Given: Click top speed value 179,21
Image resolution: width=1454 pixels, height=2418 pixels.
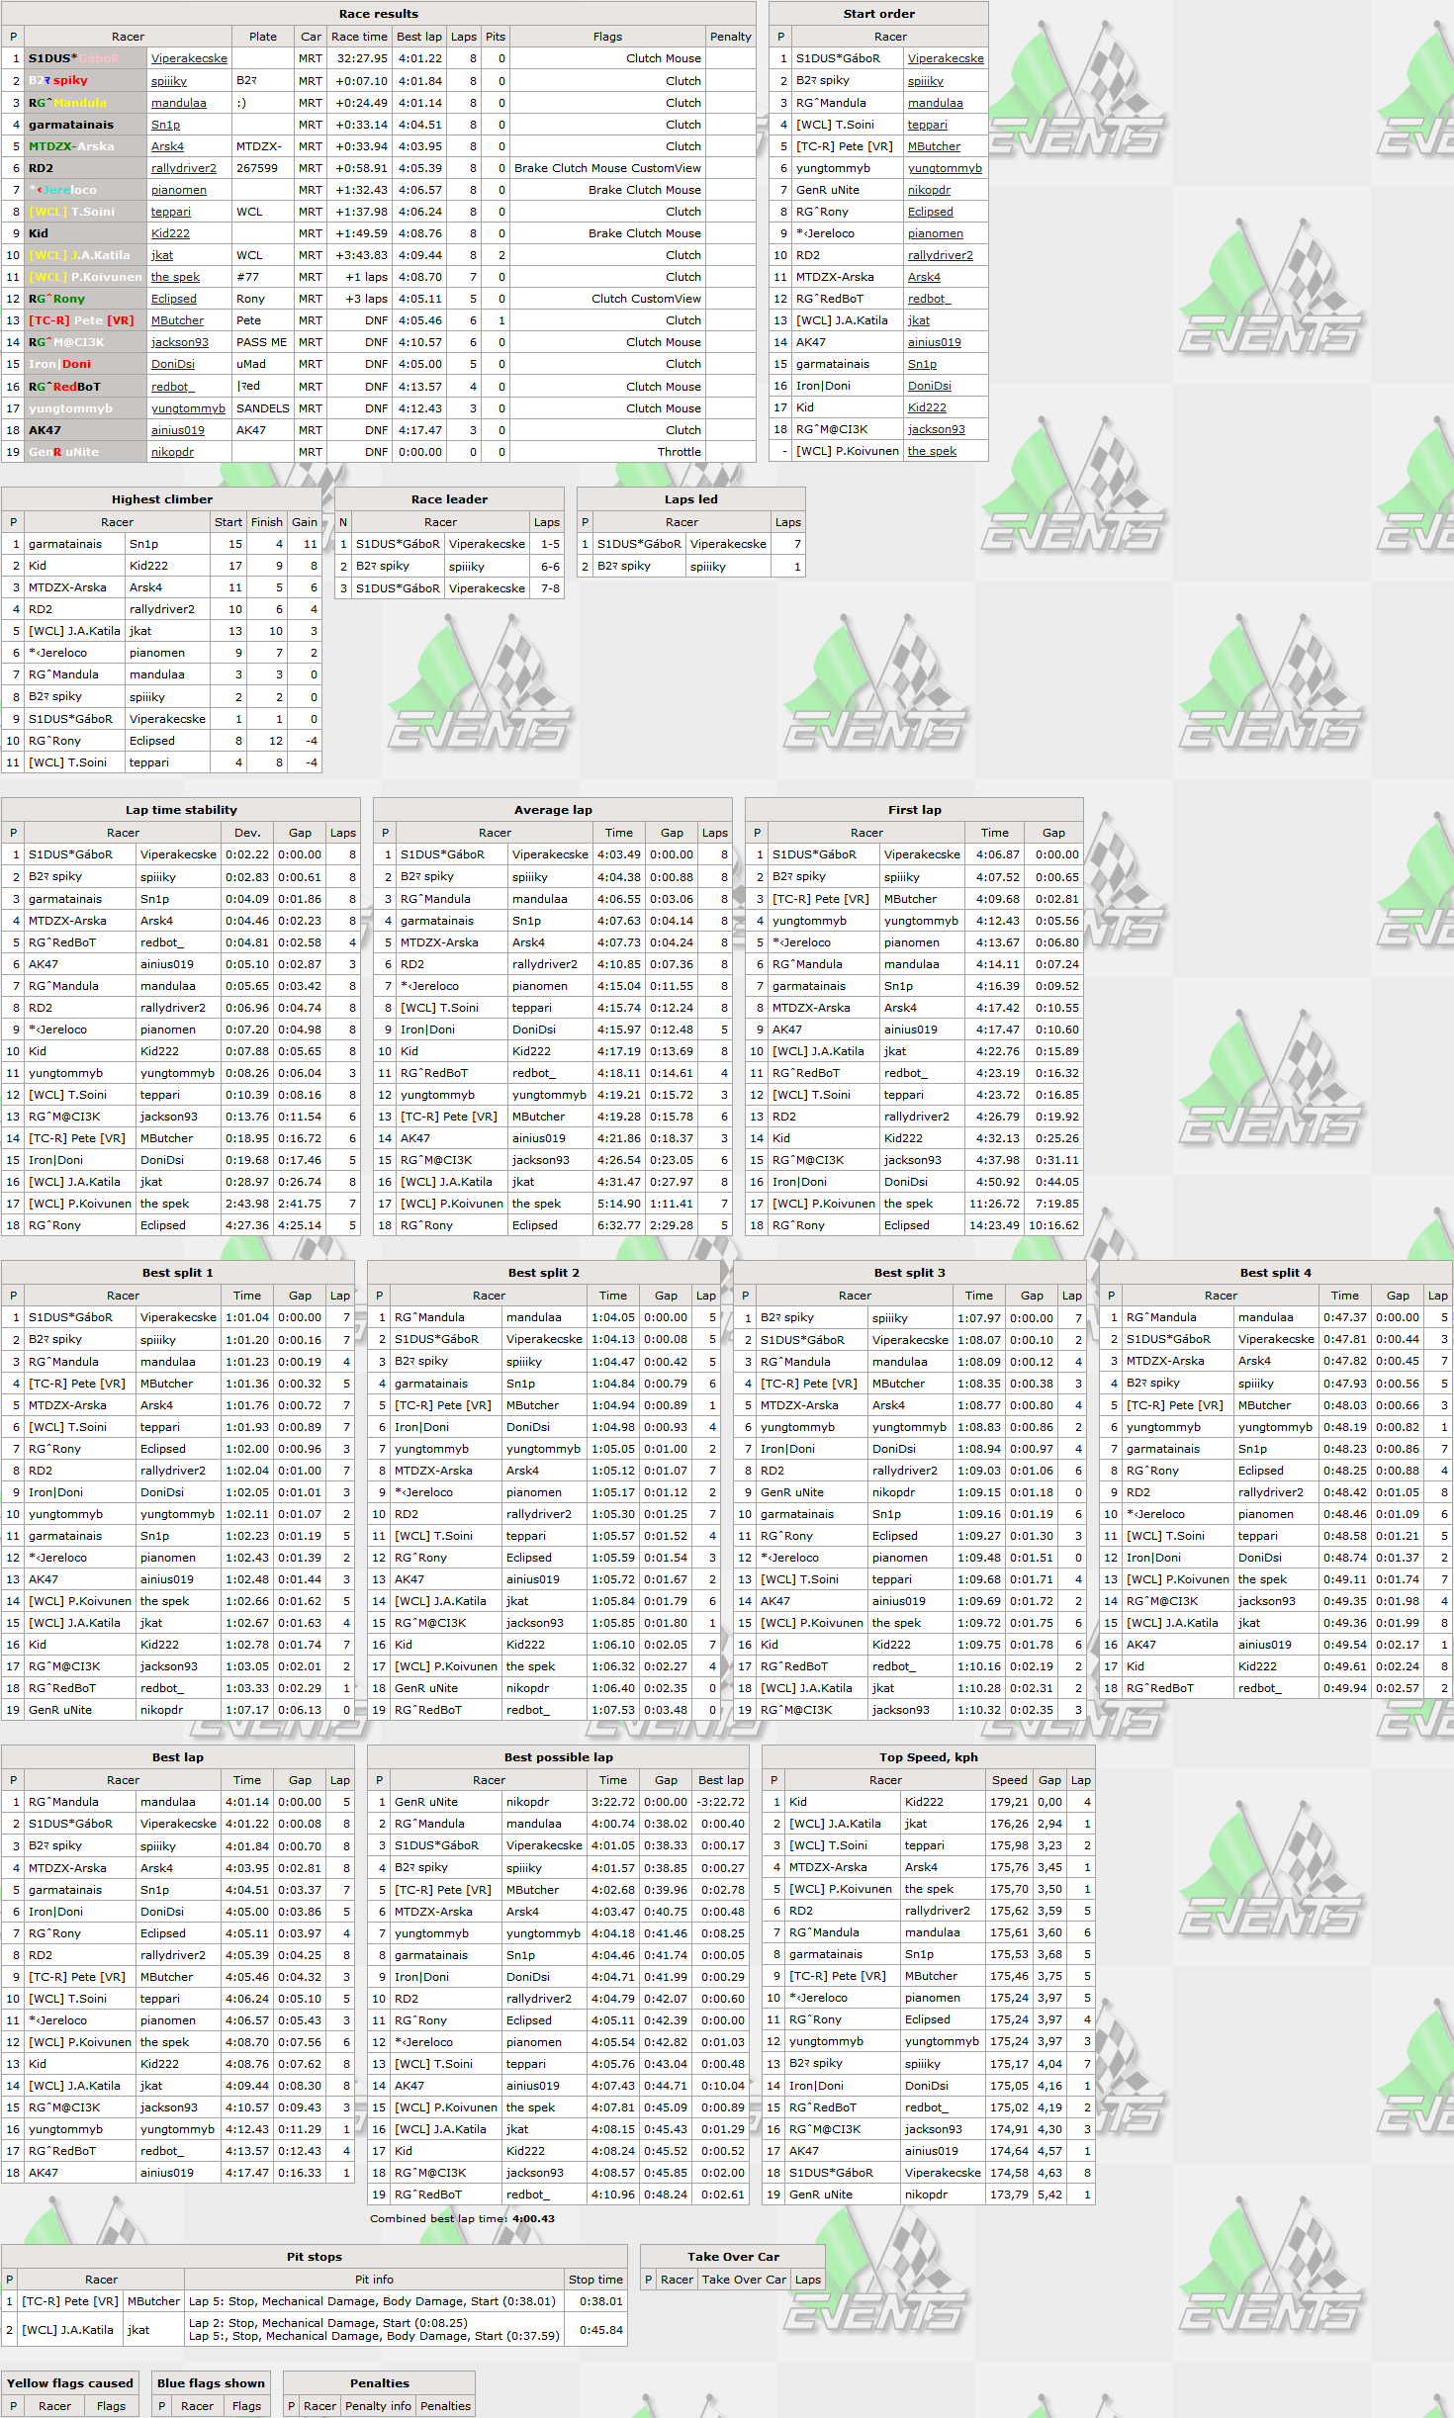Looking at the screenshot, I should [x=1009, y=1802].
